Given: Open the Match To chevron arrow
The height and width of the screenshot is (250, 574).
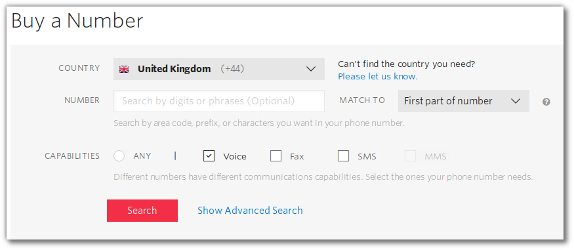Looking at the screenshot, I should (516, 102).
